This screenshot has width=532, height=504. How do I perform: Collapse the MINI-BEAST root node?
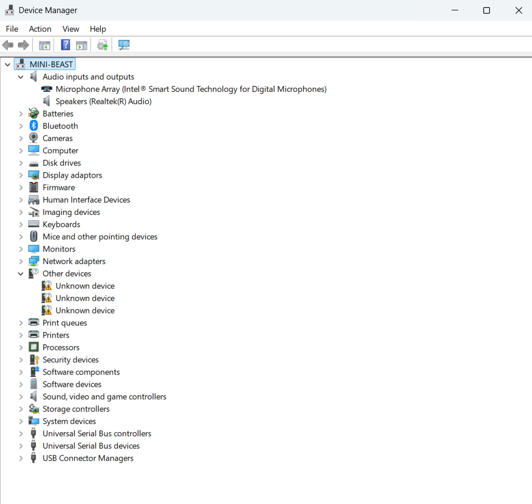pos(8,65)
